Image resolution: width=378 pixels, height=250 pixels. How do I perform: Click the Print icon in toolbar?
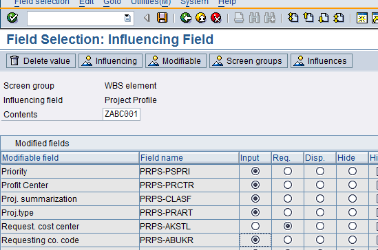(x=239, y=18)
